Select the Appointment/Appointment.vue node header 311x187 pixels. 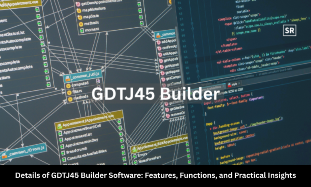tap(89, 120)
